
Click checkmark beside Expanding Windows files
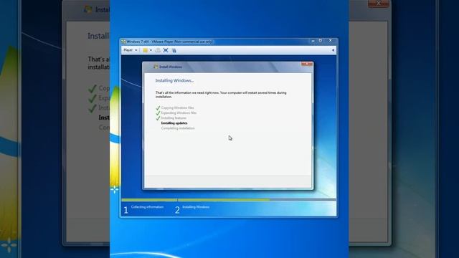tap(158, 113)
